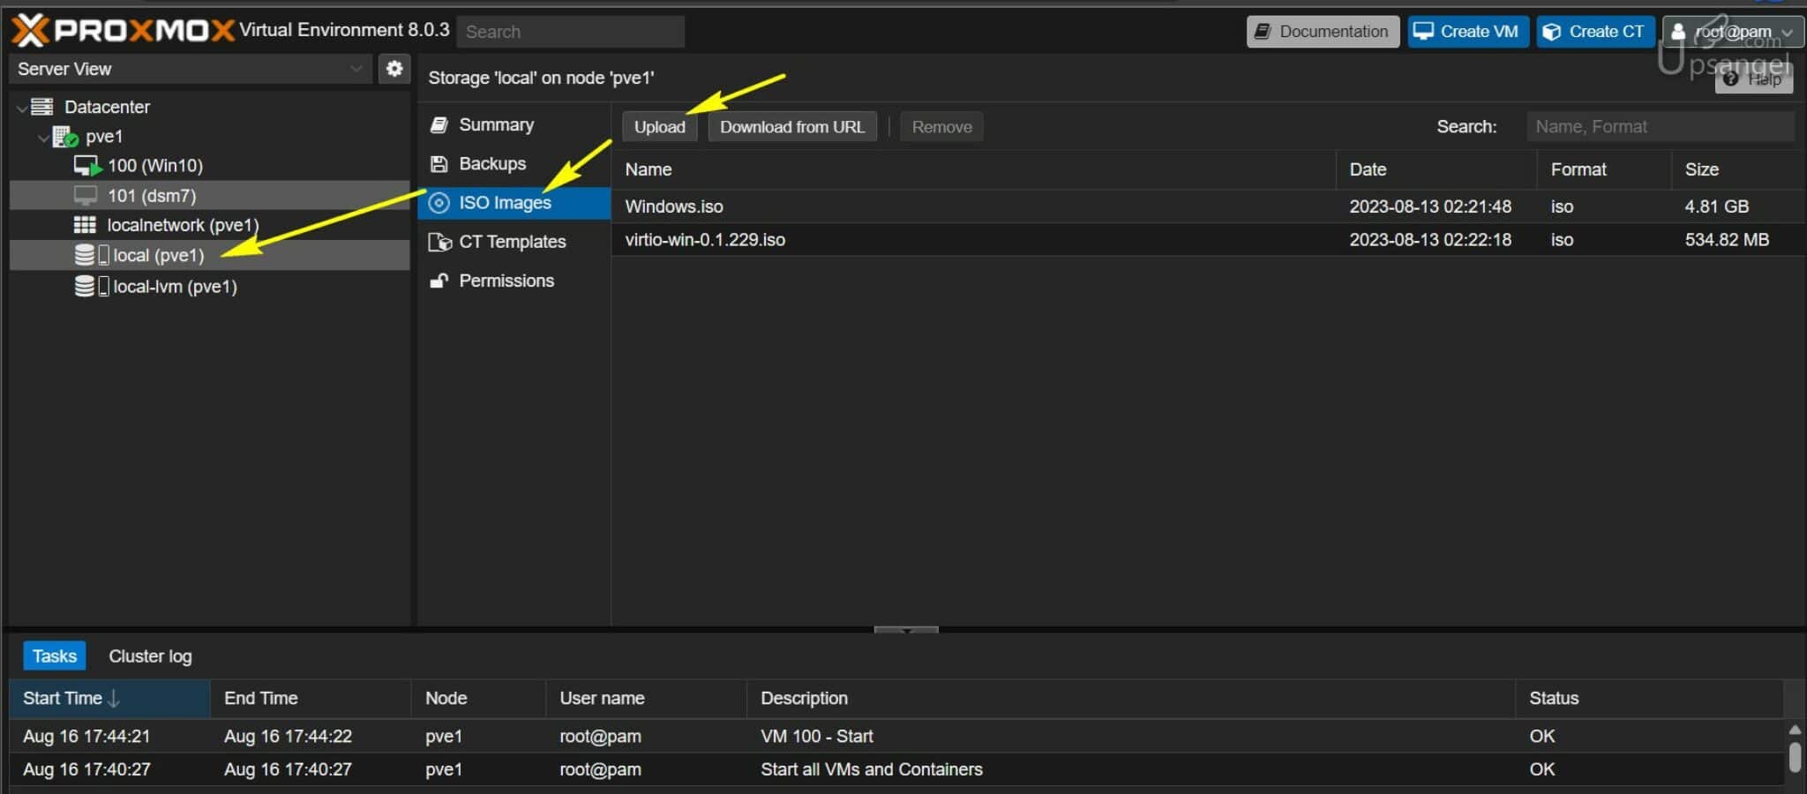Open the Backups section
The height and width of the screenshot is (794, 1807).
(x=491, y=164)
